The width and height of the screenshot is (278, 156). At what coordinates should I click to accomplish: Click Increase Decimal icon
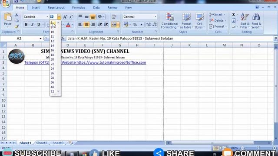[149, 25]
